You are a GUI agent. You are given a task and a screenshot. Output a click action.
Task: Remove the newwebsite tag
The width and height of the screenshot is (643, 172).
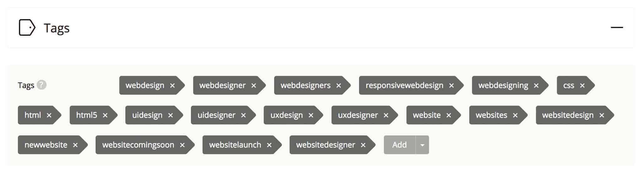(75, 145)
